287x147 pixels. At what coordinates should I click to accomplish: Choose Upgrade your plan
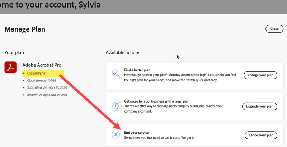259,106
